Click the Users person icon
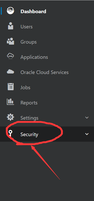This screenshot has height=201, width=94. (10, 26)
